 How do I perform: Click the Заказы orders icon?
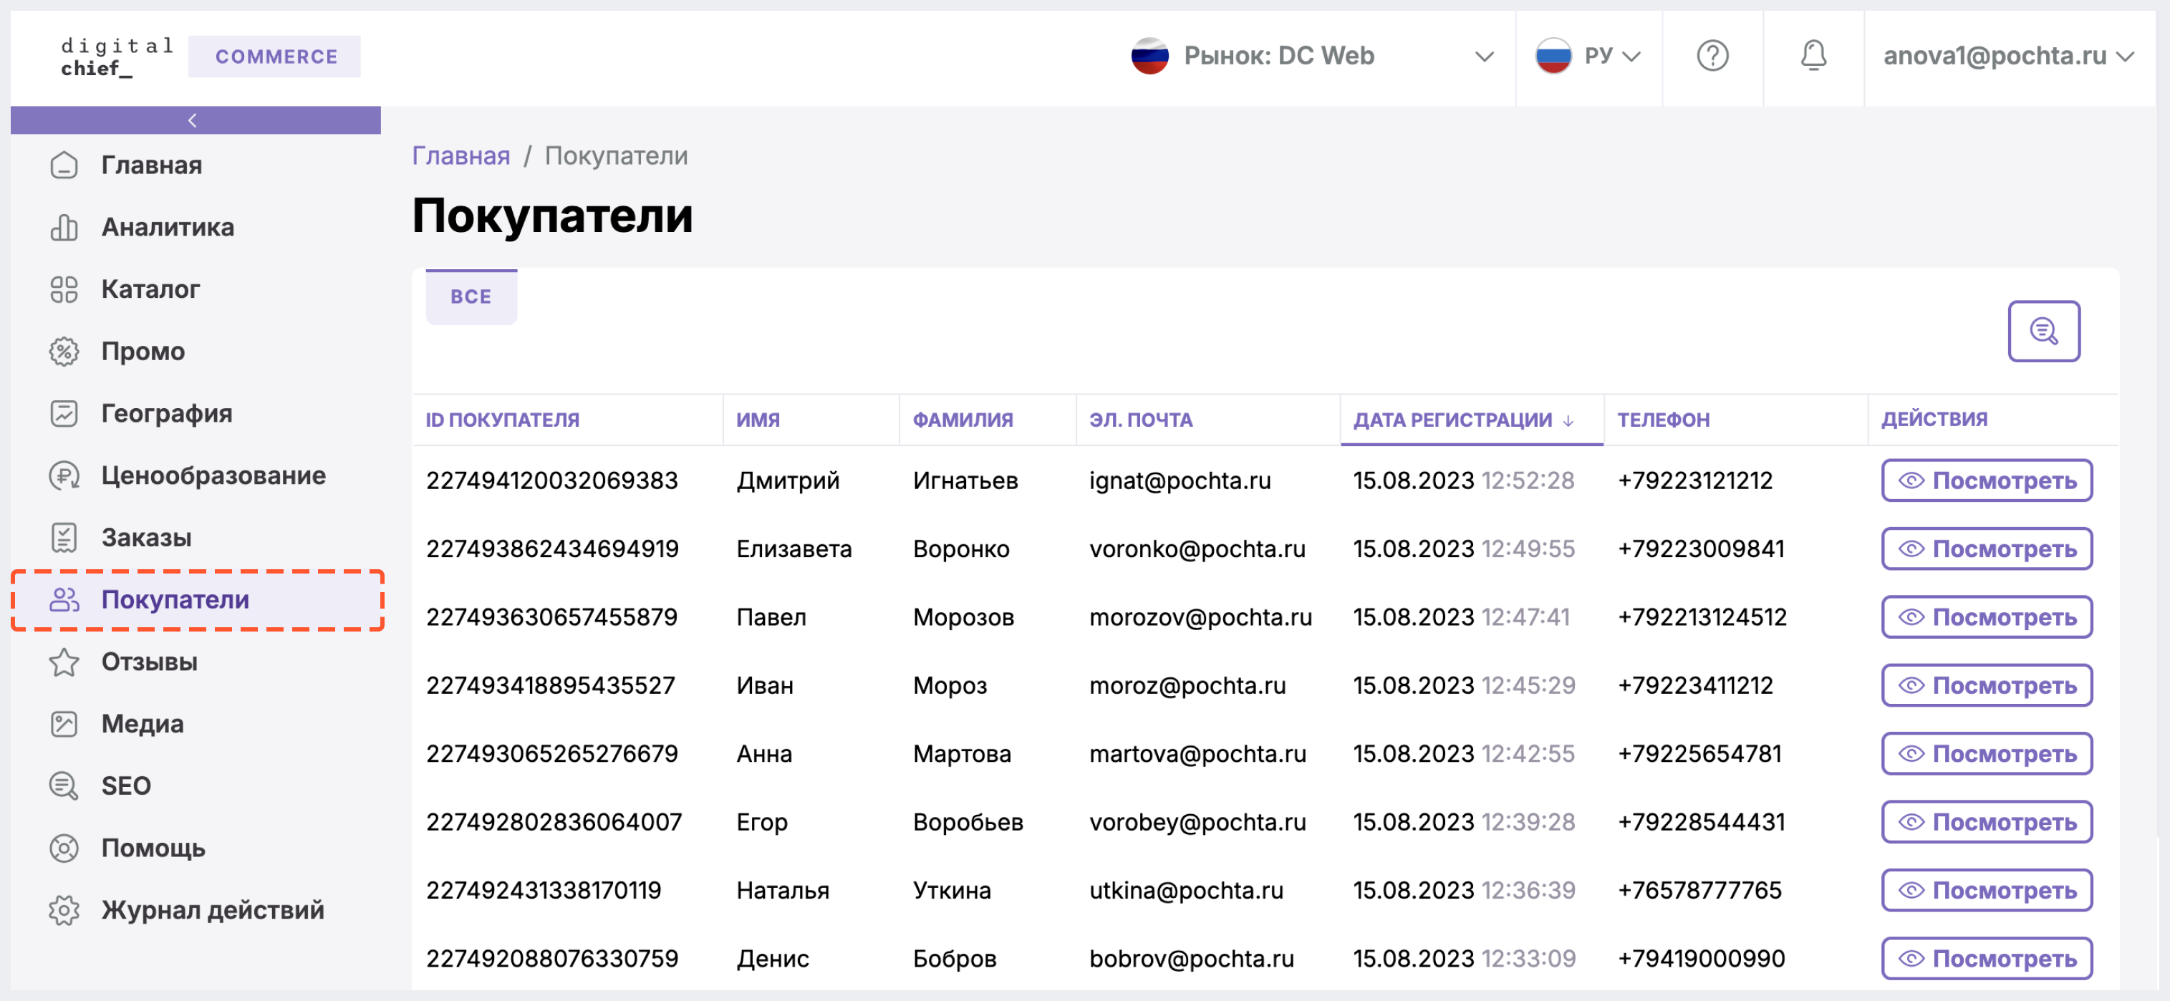[65, 537]
